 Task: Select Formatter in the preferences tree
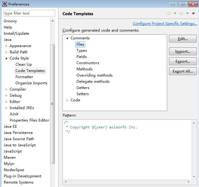point(24,77)
